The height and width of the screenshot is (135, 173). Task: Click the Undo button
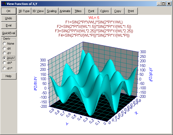(9, 18)
